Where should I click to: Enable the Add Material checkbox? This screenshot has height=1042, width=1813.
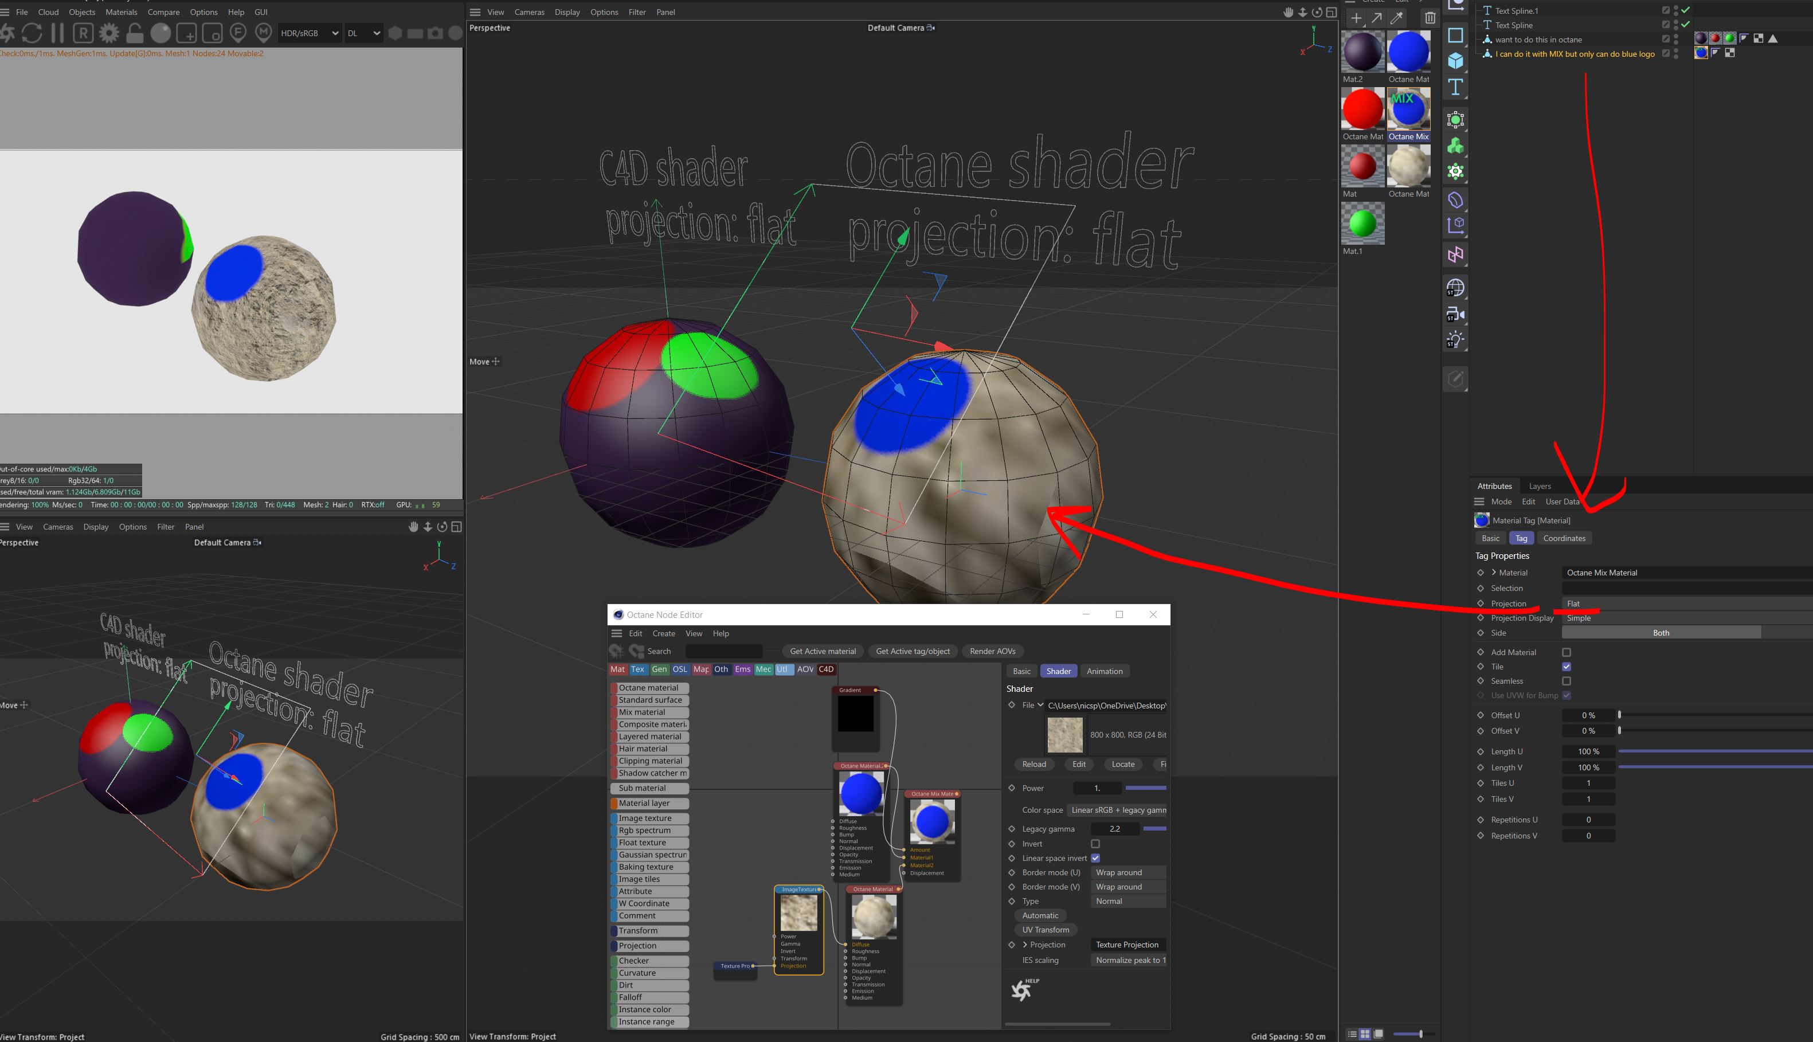1566,652
